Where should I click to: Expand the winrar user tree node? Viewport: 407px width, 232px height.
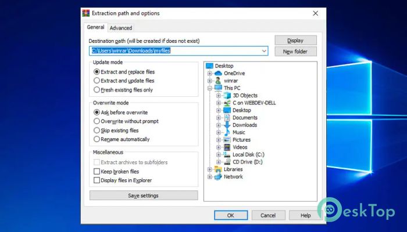[x=210, y=81]
